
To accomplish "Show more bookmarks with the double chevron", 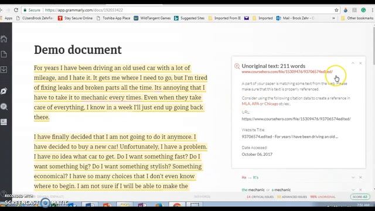I will [x=333, y=18].
